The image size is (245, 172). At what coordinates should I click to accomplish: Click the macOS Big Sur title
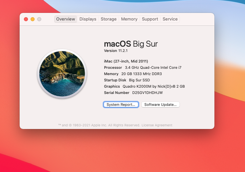(x=131, y=44)
